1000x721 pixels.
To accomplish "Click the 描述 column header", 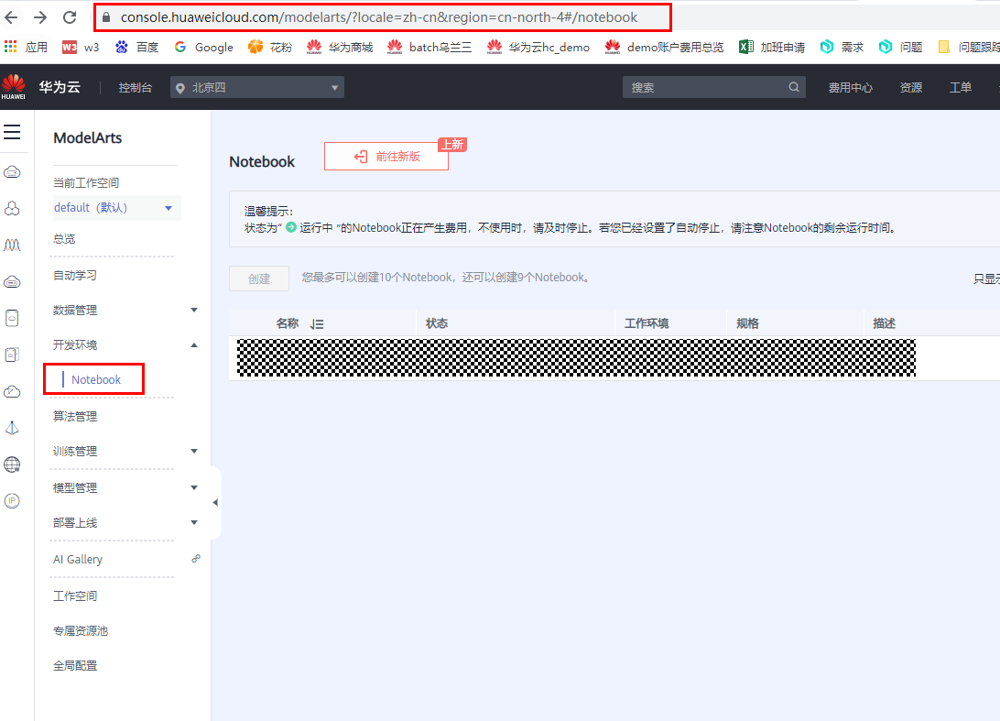I will click(x=884, y=323).
